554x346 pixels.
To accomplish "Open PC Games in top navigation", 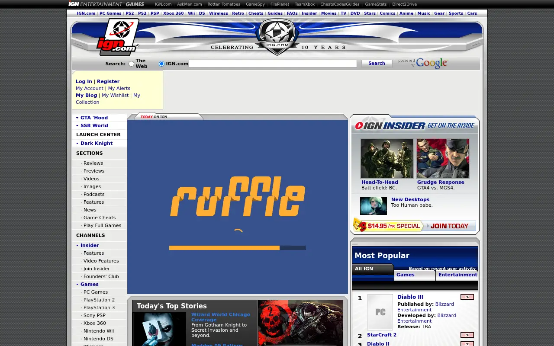I will point(110,13).
